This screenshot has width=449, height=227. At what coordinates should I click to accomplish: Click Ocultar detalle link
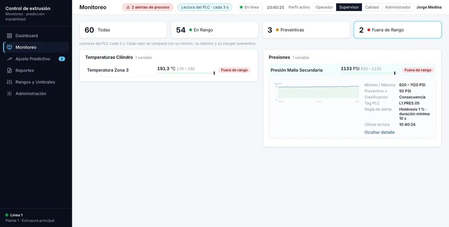pos(379,132)
